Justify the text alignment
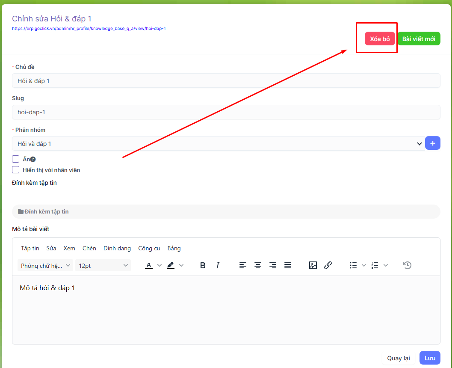Screen dimensions: 452x368 (x=288, y=265)
